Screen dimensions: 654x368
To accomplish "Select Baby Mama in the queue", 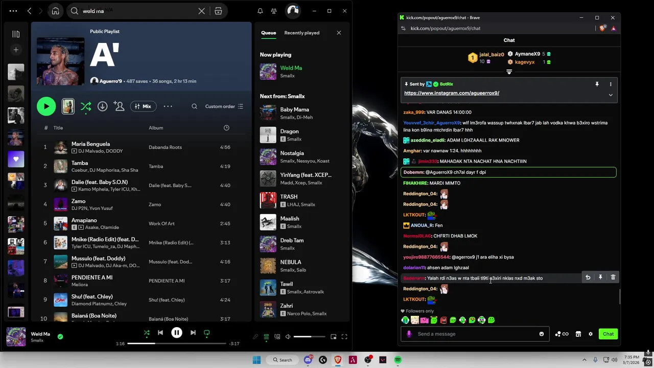I will click(x=301, y=113).
